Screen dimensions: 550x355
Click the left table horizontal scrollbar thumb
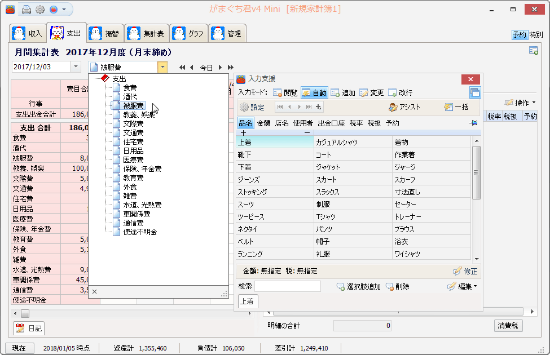tap(25, 313)
